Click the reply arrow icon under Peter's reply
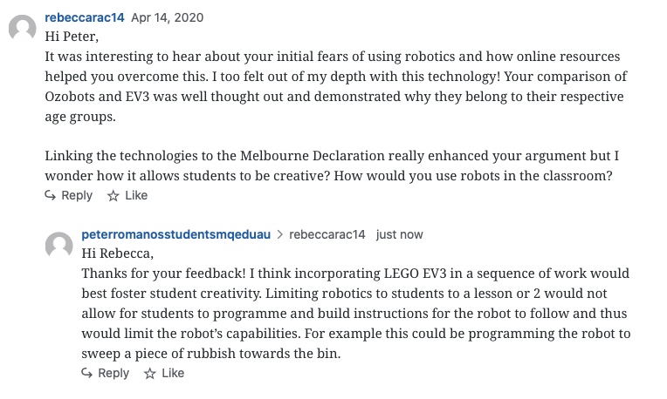Screen dimensions: 667x399 pos(87,373)
